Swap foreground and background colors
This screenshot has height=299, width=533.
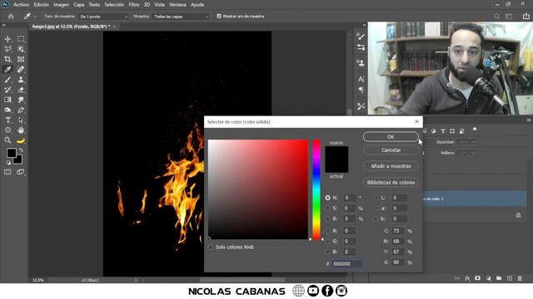pyautogui.click(x=21, y=149)
